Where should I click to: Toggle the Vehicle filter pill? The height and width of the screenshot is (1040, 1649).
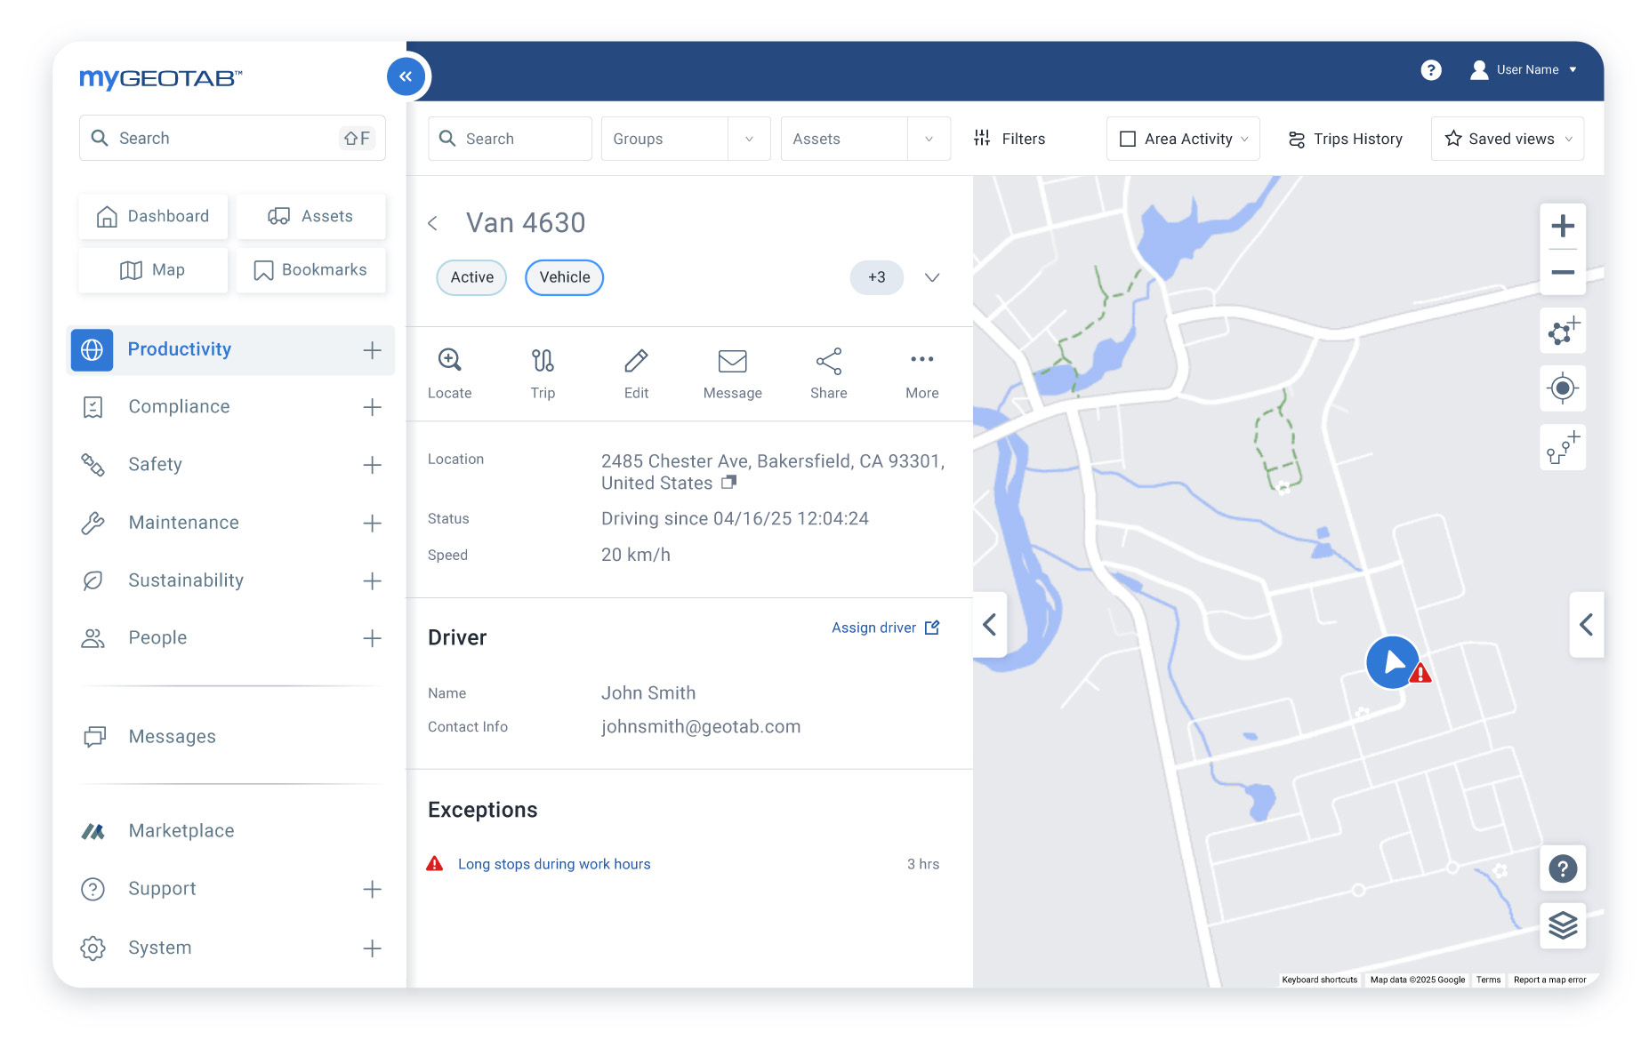pos(564,277)
